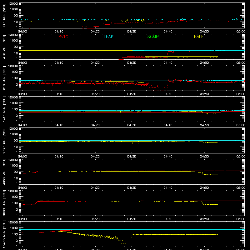Viewport: 250px width, 250px height.
Task: Click 05:00 tick under the 610 MHz panel
Action: [x=241, y=94]
